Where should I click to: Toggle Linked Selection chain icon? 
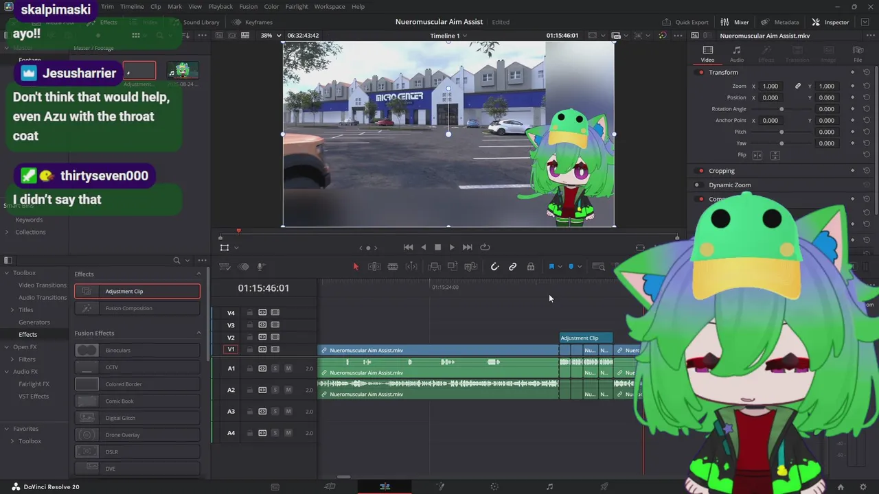(x=512, y=266)
